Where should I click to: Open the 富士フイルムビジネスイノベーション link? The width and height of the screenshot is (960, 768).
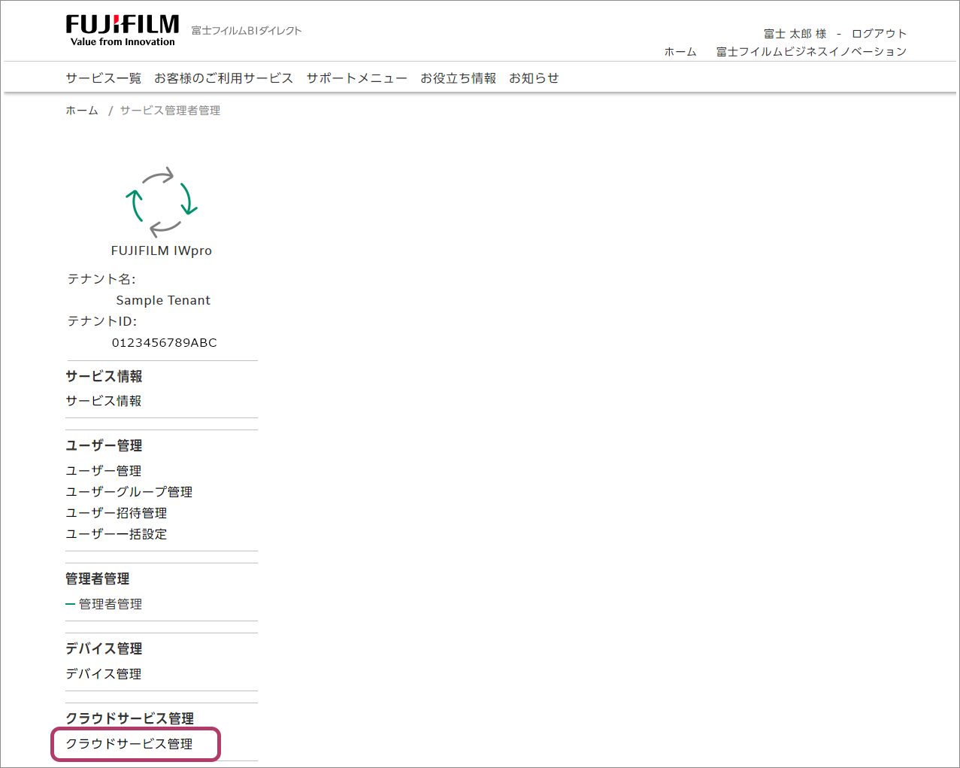coord(811,52)
